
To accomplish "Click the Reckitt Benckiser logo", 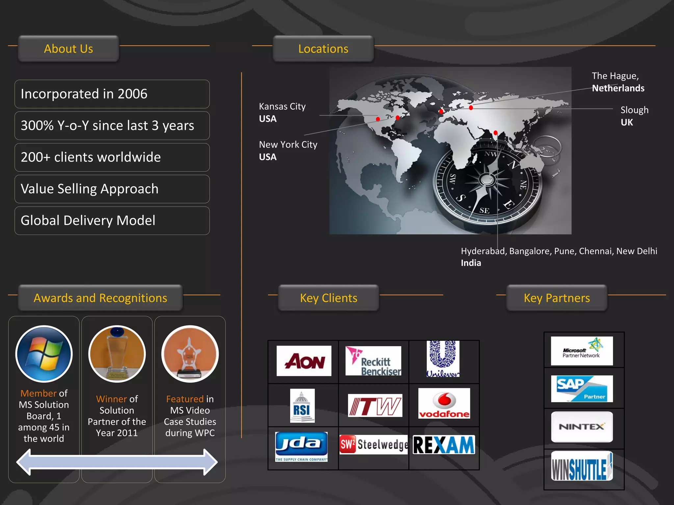I will (373, 361).
